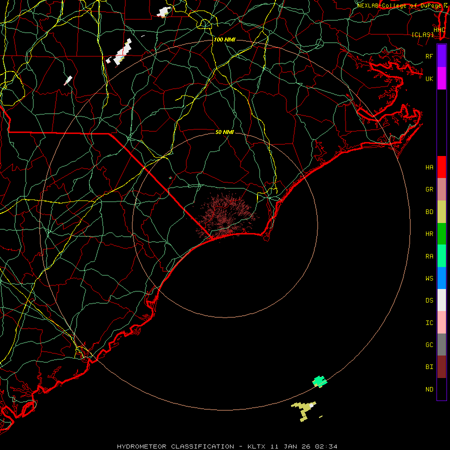Screen dimensions: 450x450
Task: Click the BD legend label
Action: point(429,212)
